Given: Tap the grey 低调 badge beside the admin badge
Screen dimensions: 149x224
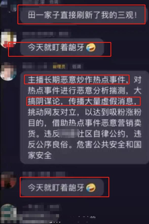Looking at the screenshot, I should [x=77, y=66].
